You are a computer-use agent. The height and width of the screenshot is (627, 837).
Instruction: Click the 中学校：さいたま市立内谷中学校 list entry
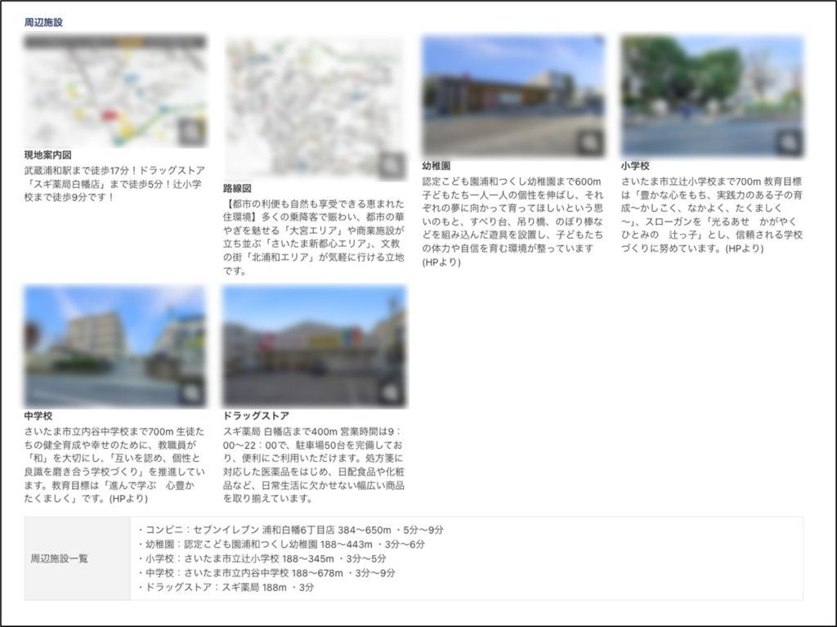[271, 573]
